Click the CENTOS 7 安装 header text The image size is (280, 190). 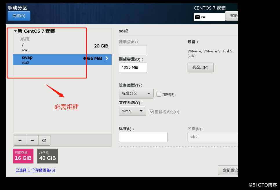(x=210, y=8)
